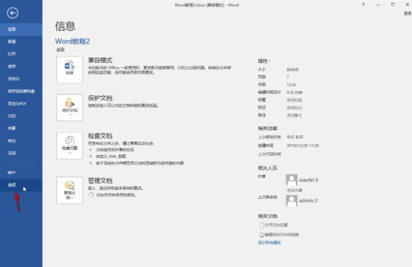This screenshot has width=412, height=267.
Task: Select Save to Baidu Netdisk (保存到百度网盘)
Action: (x=21, y=91)
